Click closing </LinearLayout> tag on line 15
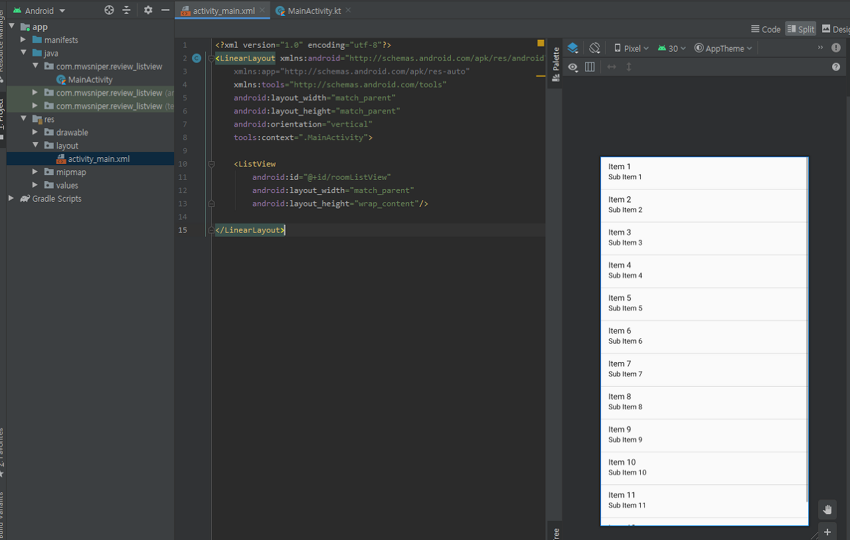 click(x=250, y=230)
